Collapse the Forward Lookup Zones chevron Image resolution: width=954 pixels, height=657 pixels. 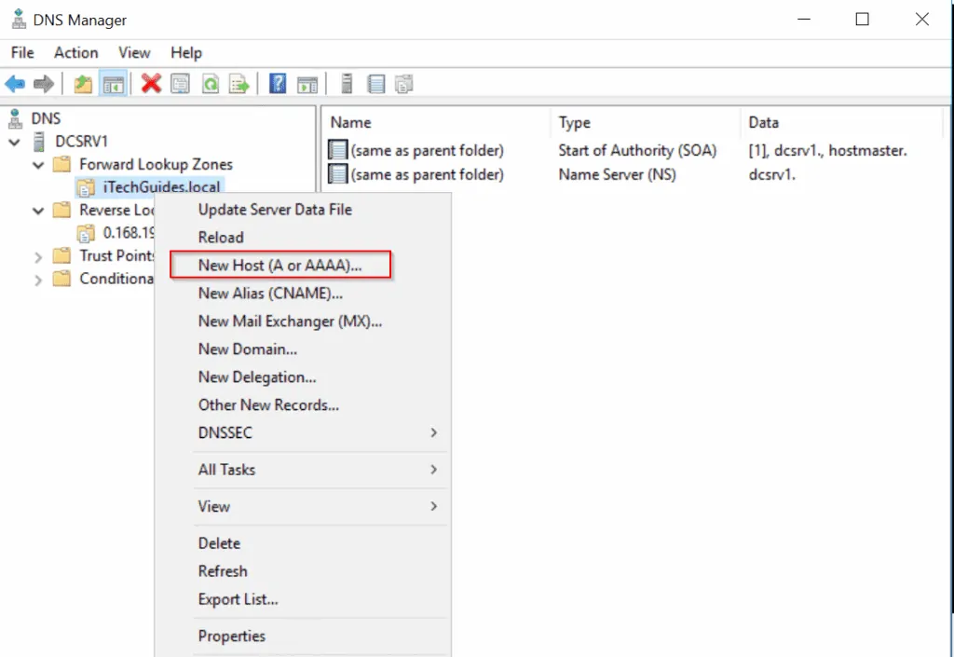click(38, 164)
